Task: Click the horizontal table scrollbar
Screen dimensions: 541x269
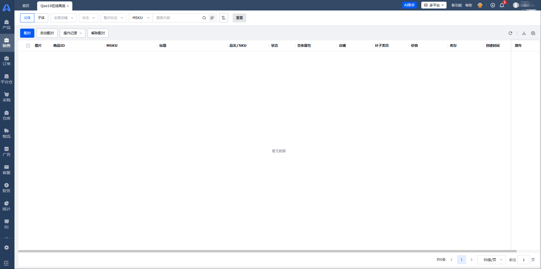Action: pyautogui.click(x=267, y=251)
